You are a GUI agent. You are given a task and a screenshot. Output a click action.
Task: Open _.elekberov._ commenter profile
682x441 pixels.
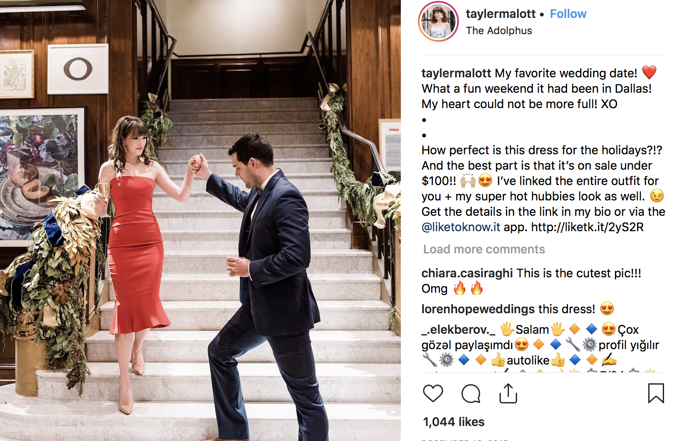458,329
